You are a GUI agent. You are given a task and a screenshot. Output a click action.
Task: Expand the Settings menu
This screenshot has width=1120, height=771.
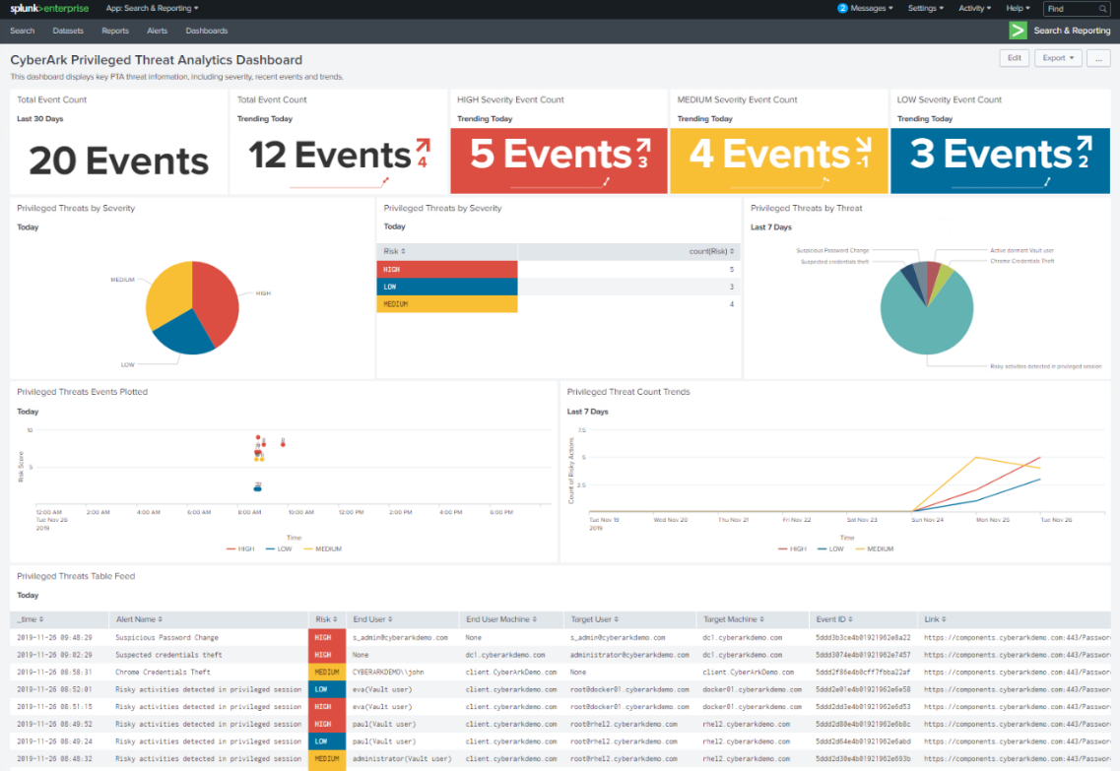tap(926, 8)
